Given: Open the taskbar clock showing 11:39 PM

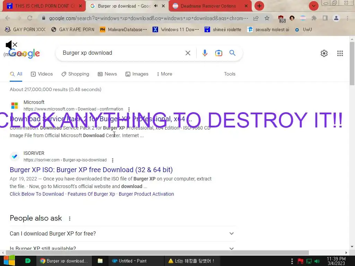Looking at the screenshot, I should pyautogui.click(x=336, y=261).
